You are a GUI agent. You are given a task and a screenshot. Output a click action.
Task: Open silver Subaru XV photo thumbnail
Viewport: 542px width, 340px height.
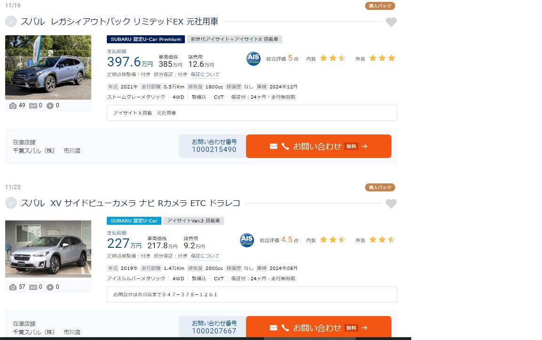coord(48,249)
